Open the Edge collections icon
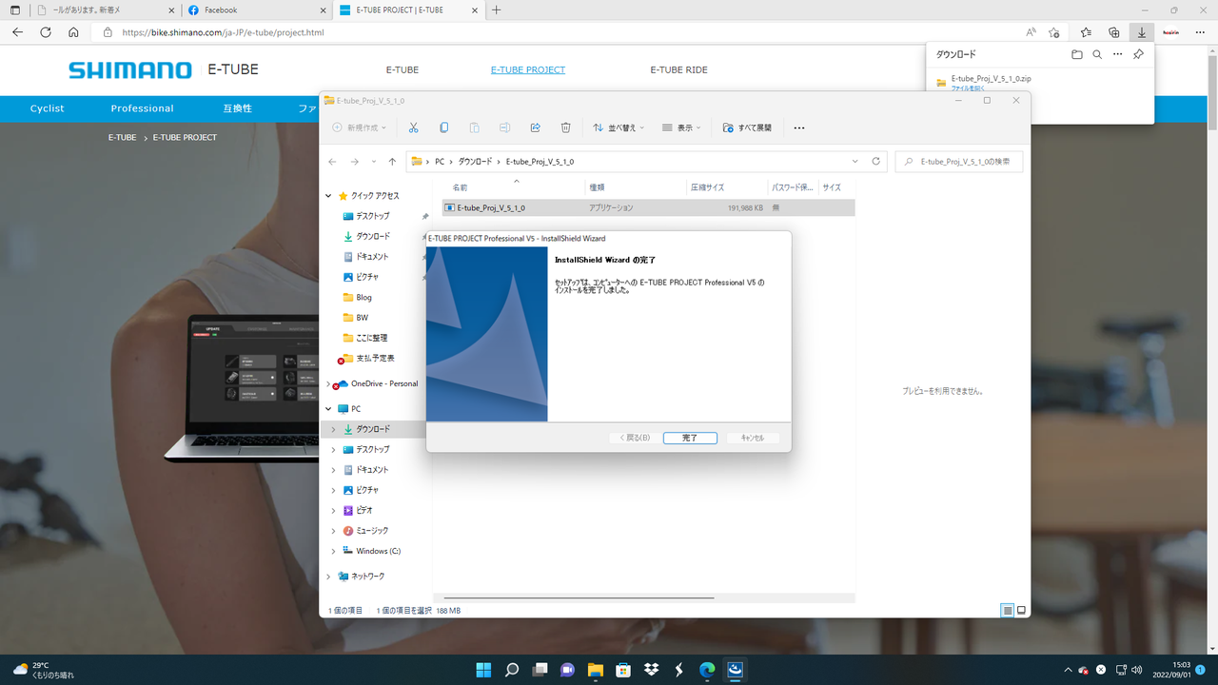The height and width of the screenshot is (685, 1218). (x=1113, y=32)
